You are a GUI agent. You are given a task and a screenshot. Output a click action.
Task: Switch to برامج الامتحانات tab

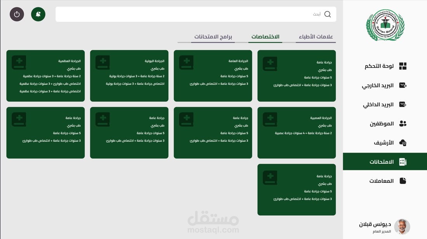pyautogui.click(x=213, y=37)
